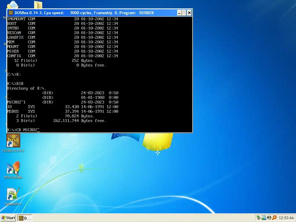Screen dimensions: 296x222
Task: Click the '0 Dir(s) 0 Bytes free' line
Action: pos(61,65)
